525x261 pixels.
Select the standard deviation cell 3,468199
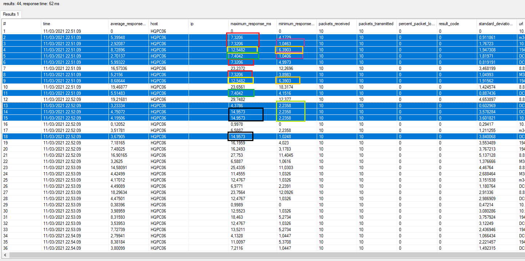tap(497, 69)
